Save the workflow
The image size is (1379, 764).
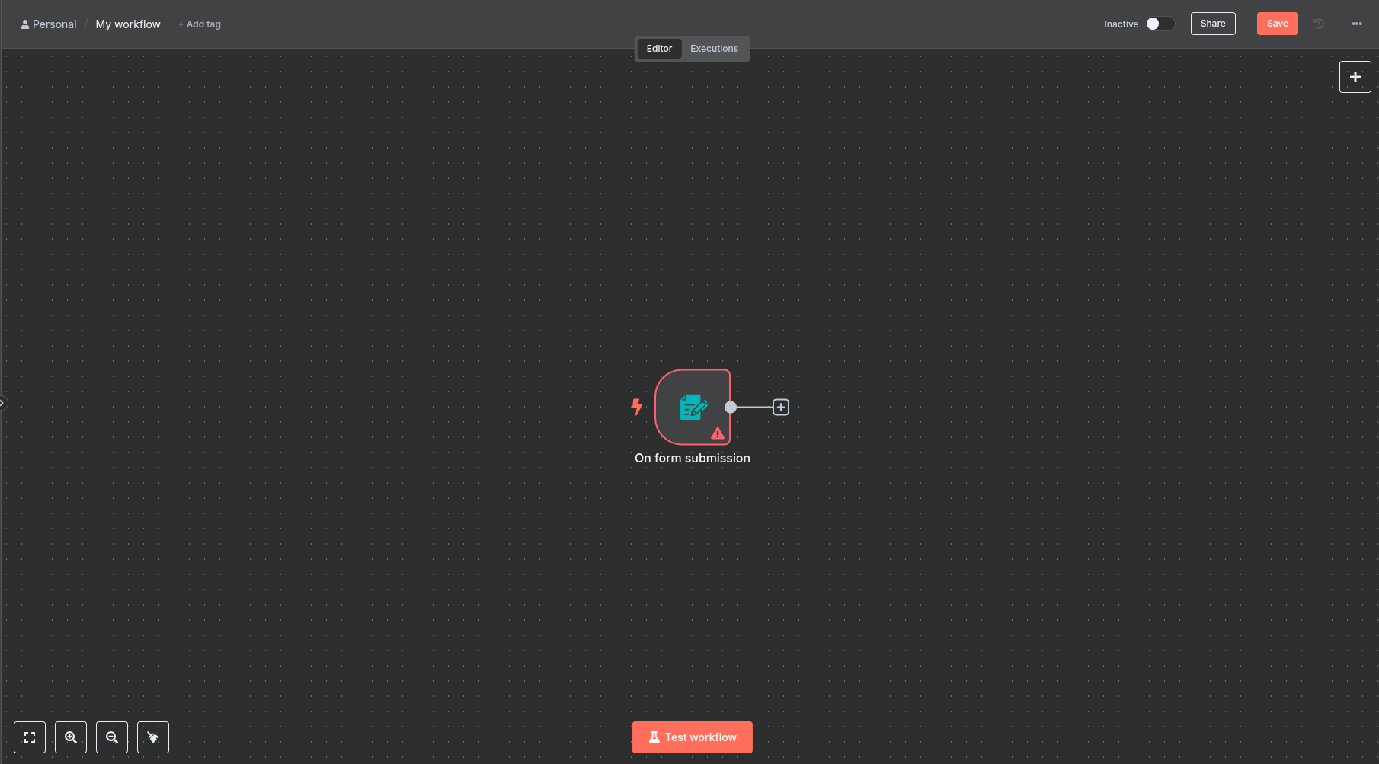point(1278,24)
